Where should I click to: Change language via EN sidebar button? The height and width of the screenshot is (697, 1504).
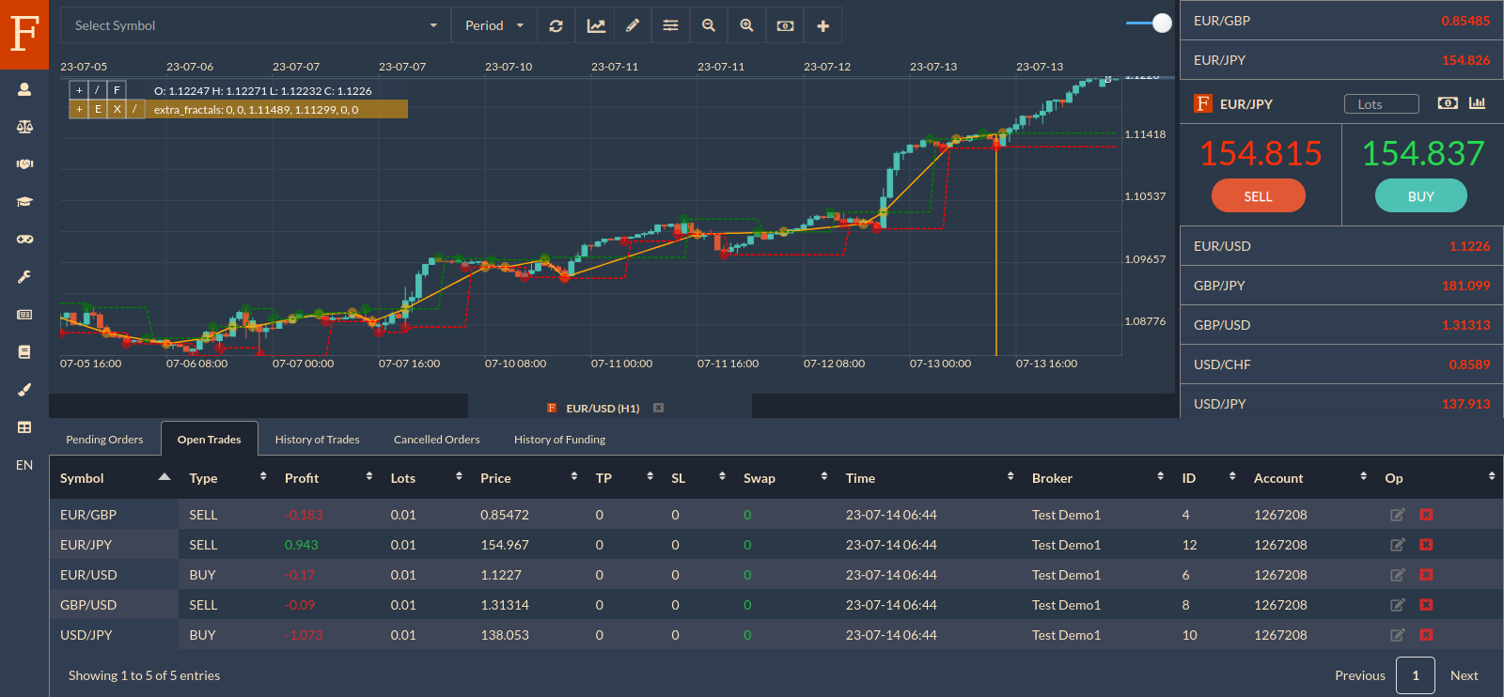(24, 465)
